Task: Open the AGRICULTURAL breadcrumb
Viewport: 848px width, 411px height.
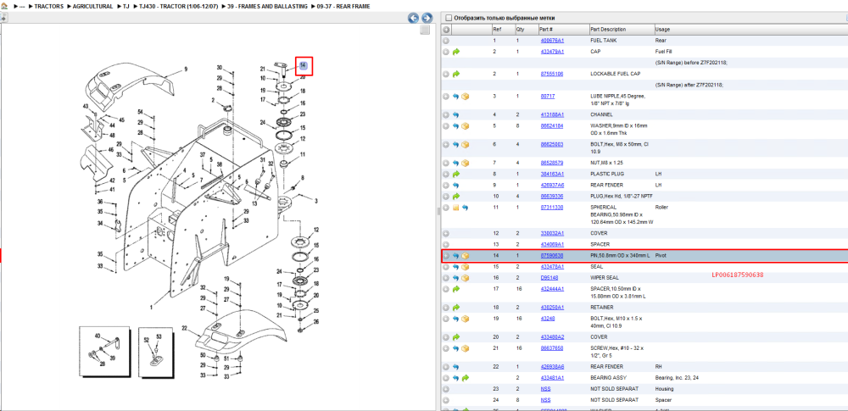Action: (93, 7)
